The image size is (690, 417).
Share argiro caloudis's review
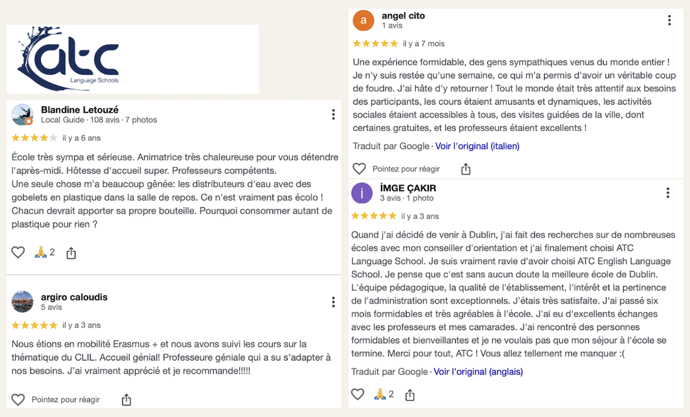[x=127, y=399]
